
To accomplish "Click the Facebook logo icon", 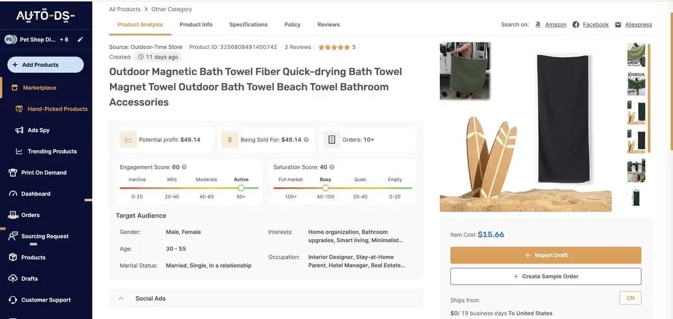I will click(x=576, y=25).
